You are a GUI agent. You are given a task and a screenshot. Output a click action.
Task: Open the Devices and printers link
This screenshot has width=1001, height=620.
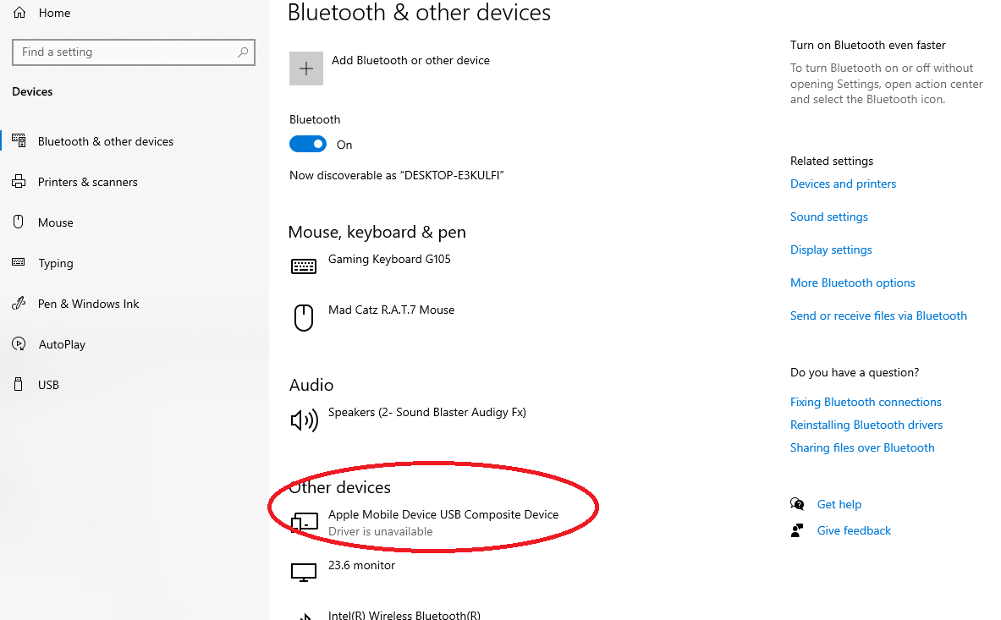tap(843, 184)
